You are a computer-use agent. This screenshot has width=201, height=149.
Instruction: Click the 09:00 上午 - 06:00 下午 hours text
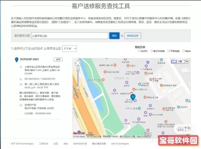[36, 88]
